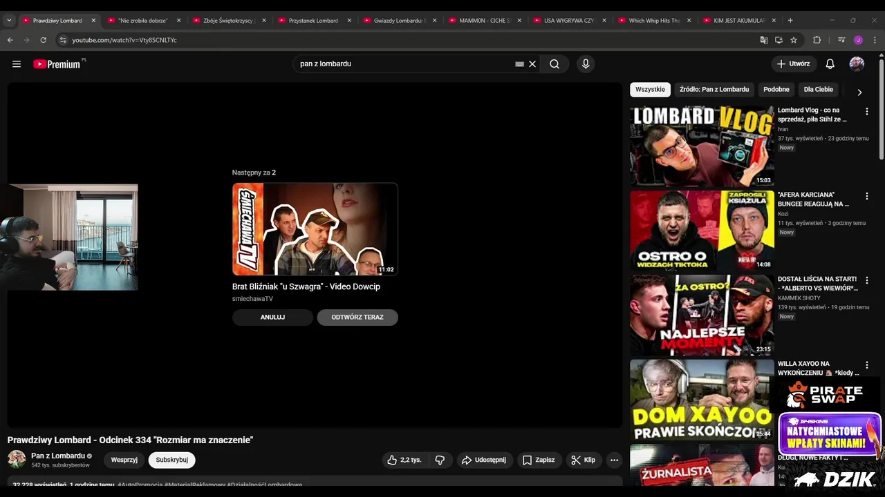The image size is (885, 497).
Task: Open DOM XAYOO PRAWIE SKOŃCZONY thumbnail
Action: (702, 400)
